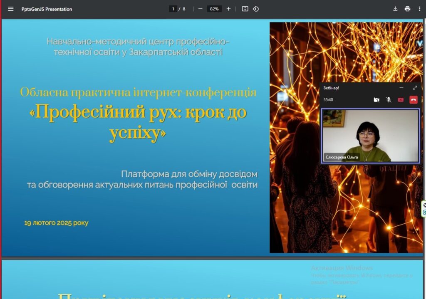
Task: Hang up the call with red phone button
Action: coord(413,100)
